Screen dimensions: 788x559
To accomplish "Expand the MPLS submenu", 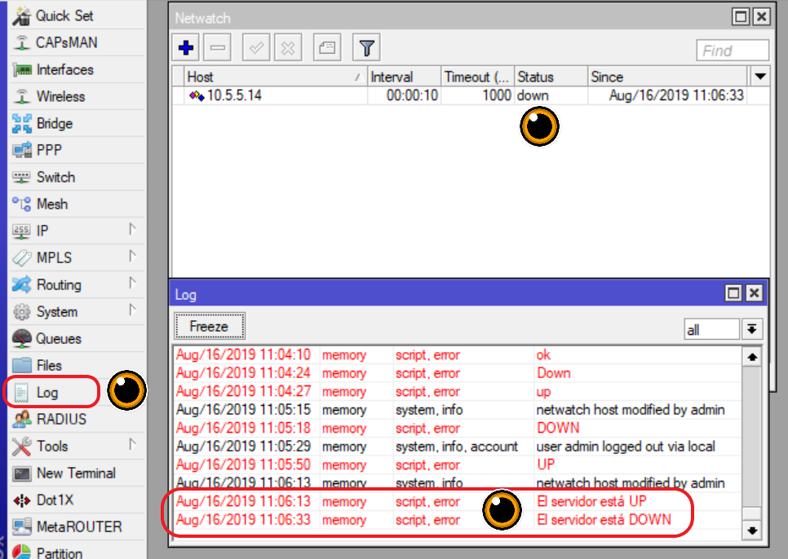I will pyautogui.click(x=132, y=257).
